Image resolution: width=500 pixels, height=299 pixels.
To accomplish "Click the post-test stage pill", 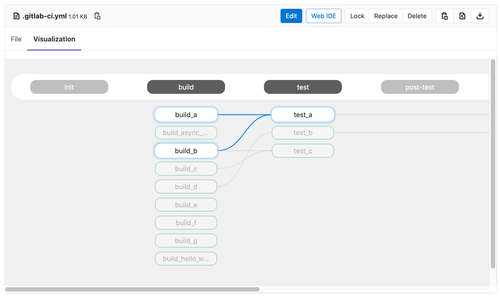I will [x=420, y=87].
